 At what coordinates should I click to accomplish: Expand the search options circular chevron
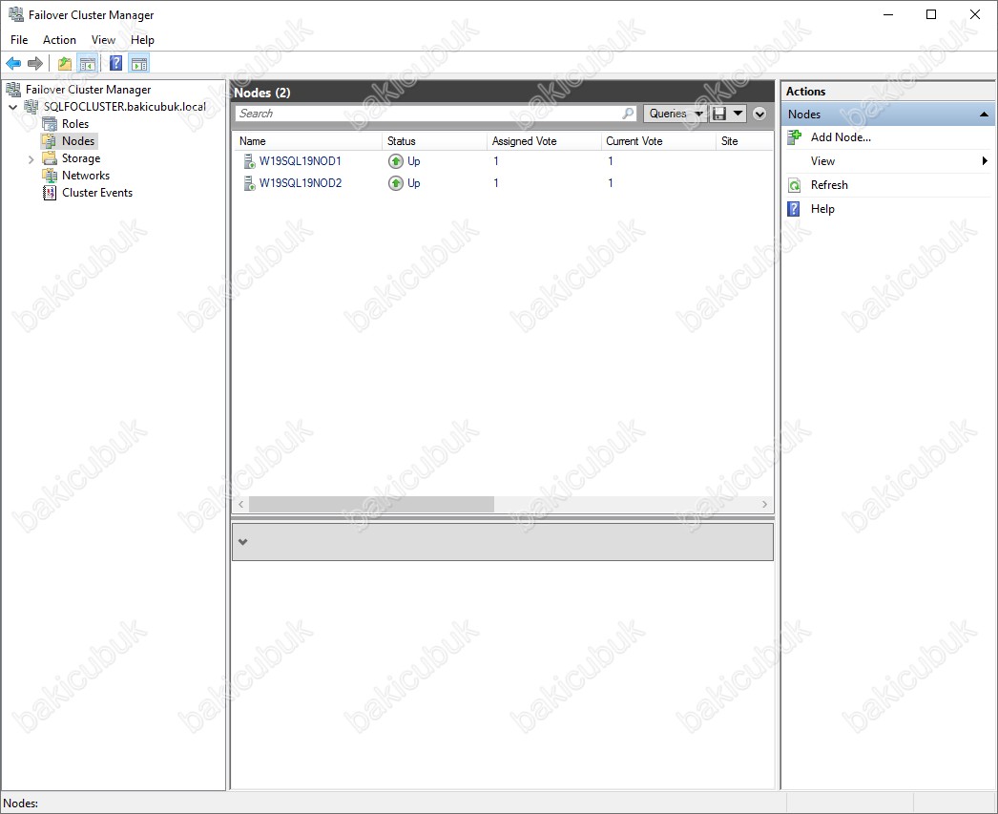(x=759, y=114)
